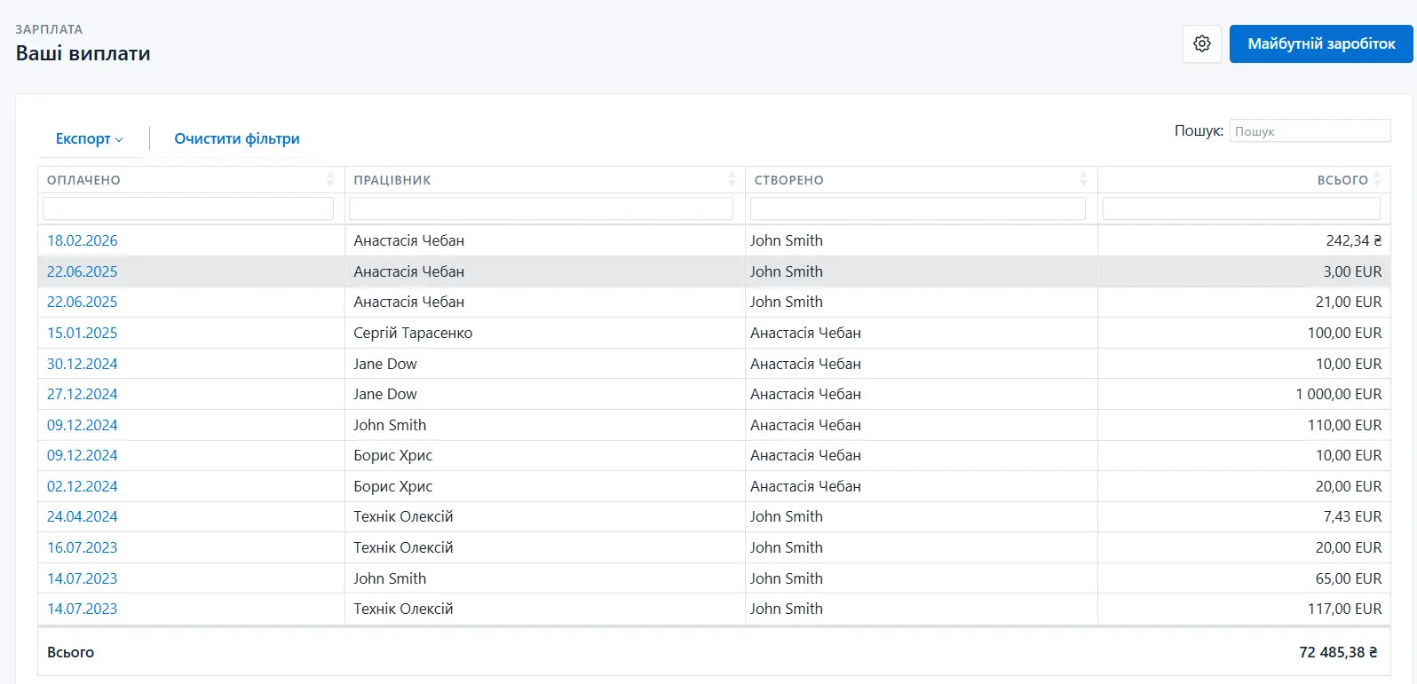The width and height of the screenshot is (1417, 684).
Task: Click the sort arrows in Працівник column
Action: pos(732,179)
